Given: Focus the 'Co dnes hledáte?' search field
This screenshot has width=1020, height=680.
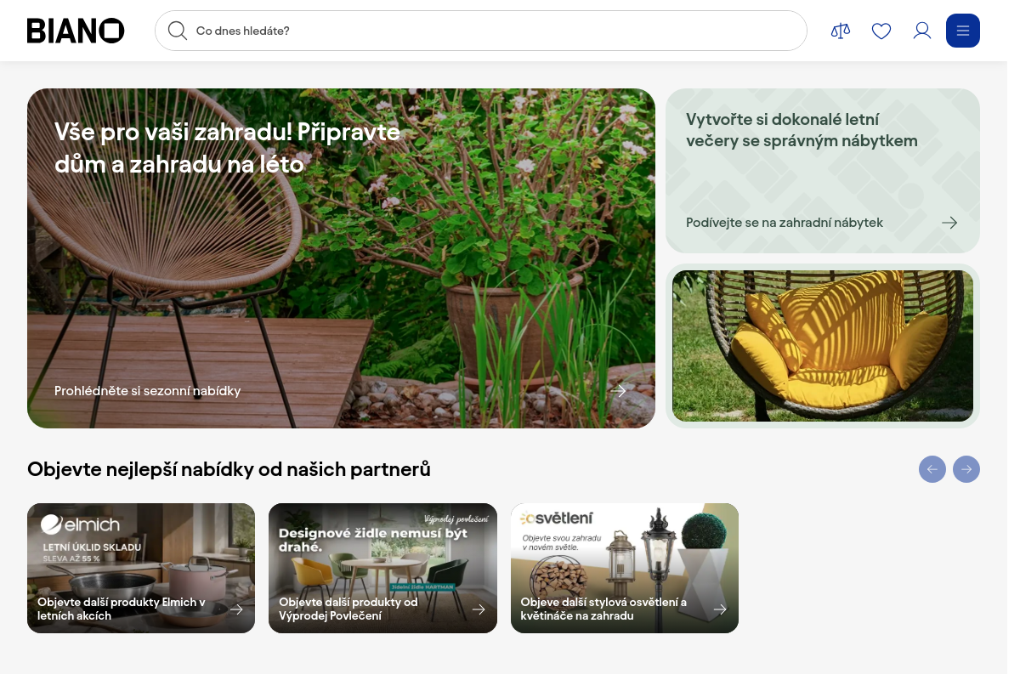Looking at the screenshot, I should point(480,31).
